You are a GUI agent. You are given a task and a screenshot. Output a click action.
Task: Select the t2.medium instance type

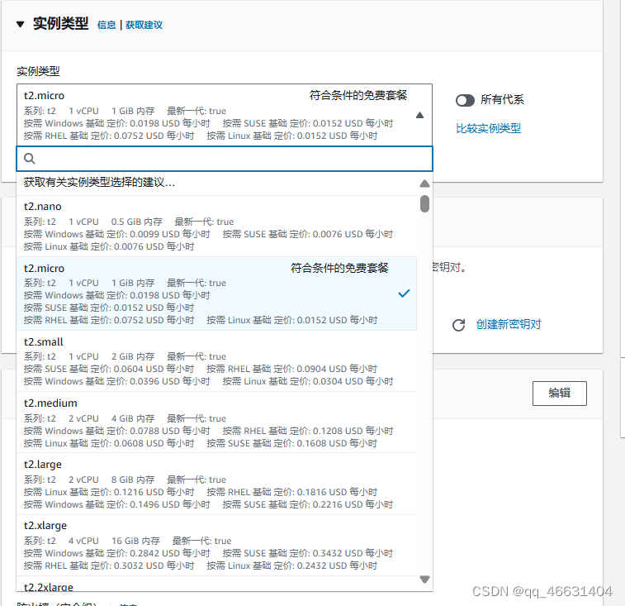(x=216, y=422)
